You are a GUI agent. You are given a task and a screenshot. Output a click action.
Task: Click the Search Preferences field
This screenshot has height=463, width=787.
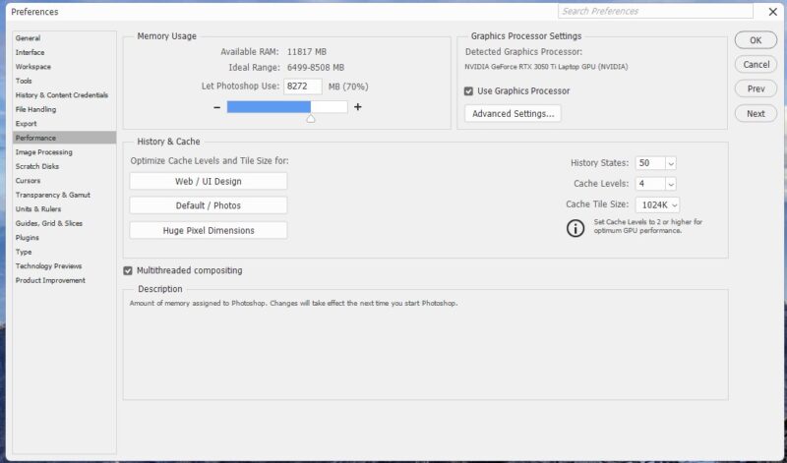tap(655, 11)
